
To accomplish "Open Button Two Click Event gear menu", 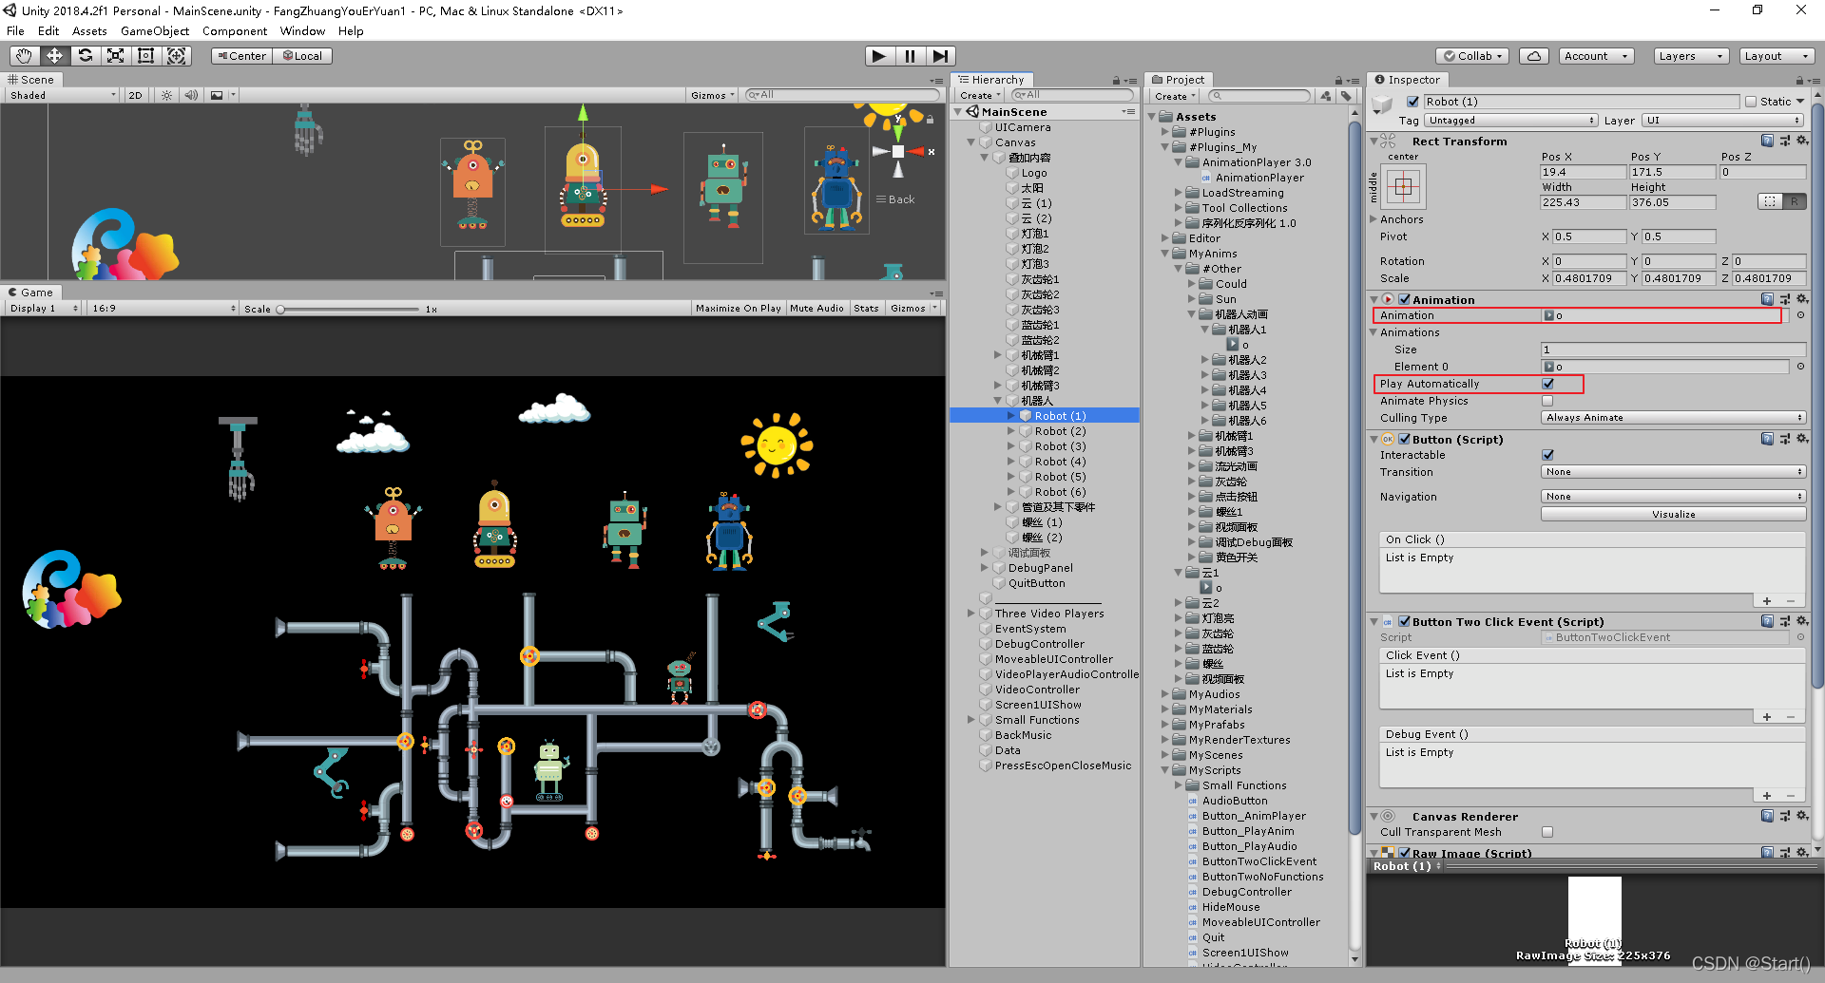I will [1802, 621].
